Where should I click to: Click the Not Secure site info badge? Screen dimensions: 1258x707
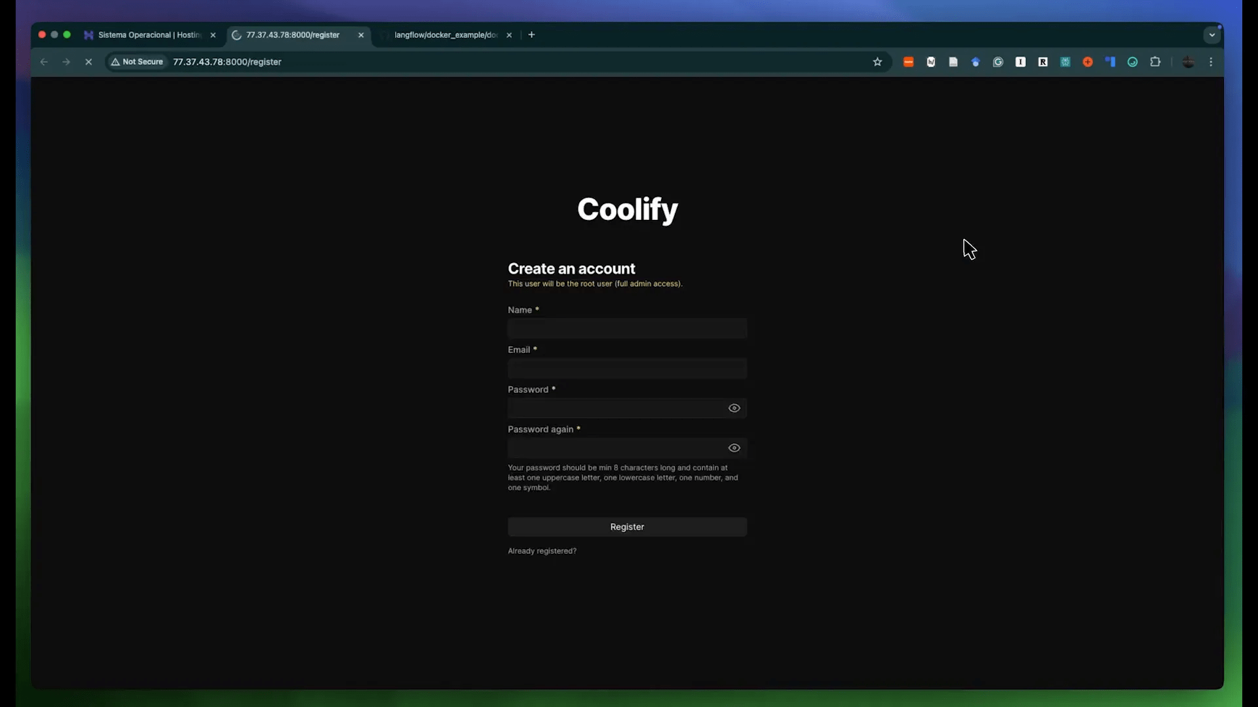137,62
